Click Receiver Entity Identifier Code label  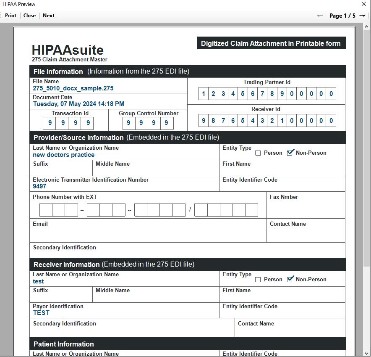click(250, 307)
